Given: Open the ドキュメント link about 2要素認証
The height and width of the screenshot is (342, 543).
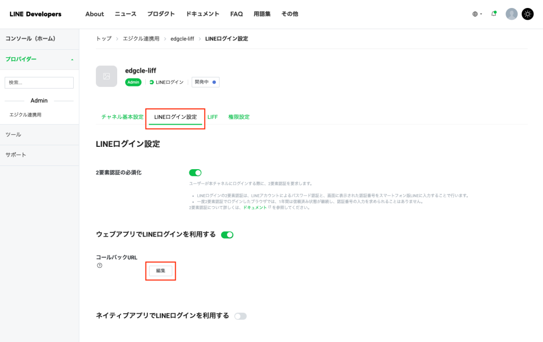Looking at the screenshot, I should point(255,207).
